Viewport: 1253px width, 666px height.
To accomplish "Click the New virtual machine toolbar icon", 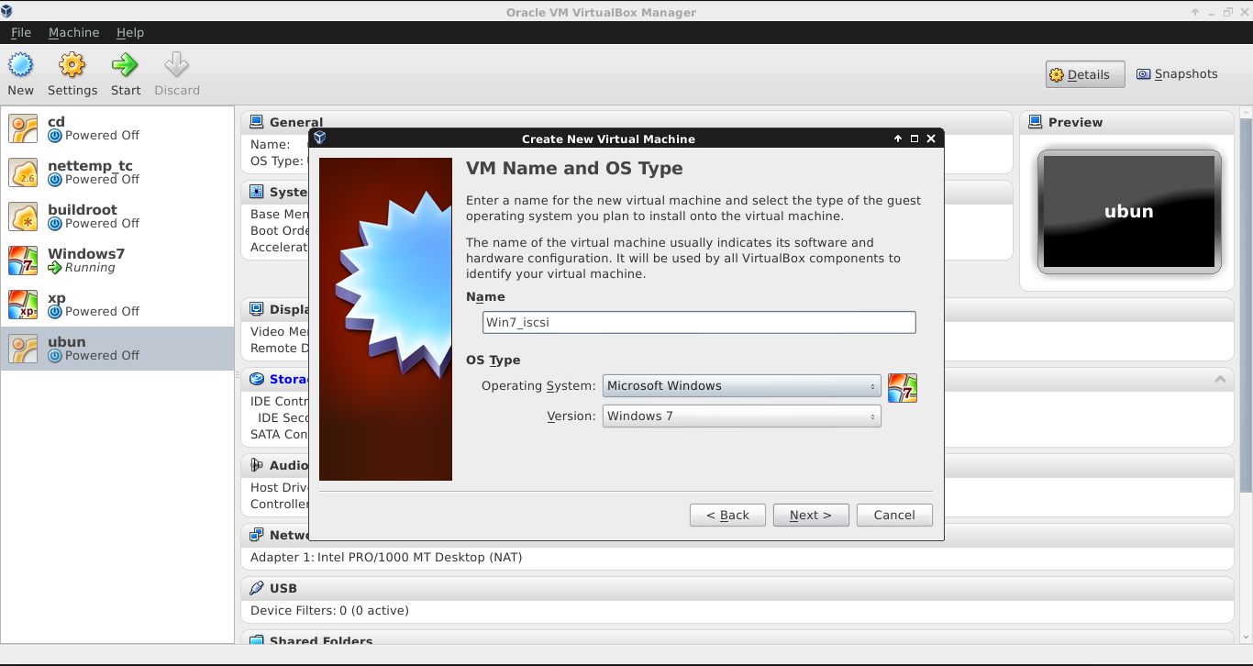I will coord(20,65).
